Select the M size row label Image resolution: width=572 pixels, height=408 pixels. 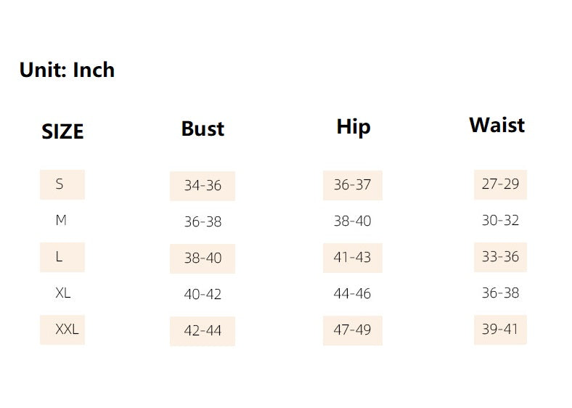[x=61, y=221]
